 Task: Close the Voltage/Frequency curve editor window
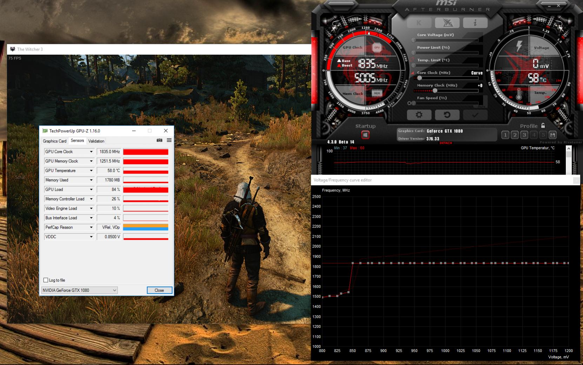pos(576,180)
